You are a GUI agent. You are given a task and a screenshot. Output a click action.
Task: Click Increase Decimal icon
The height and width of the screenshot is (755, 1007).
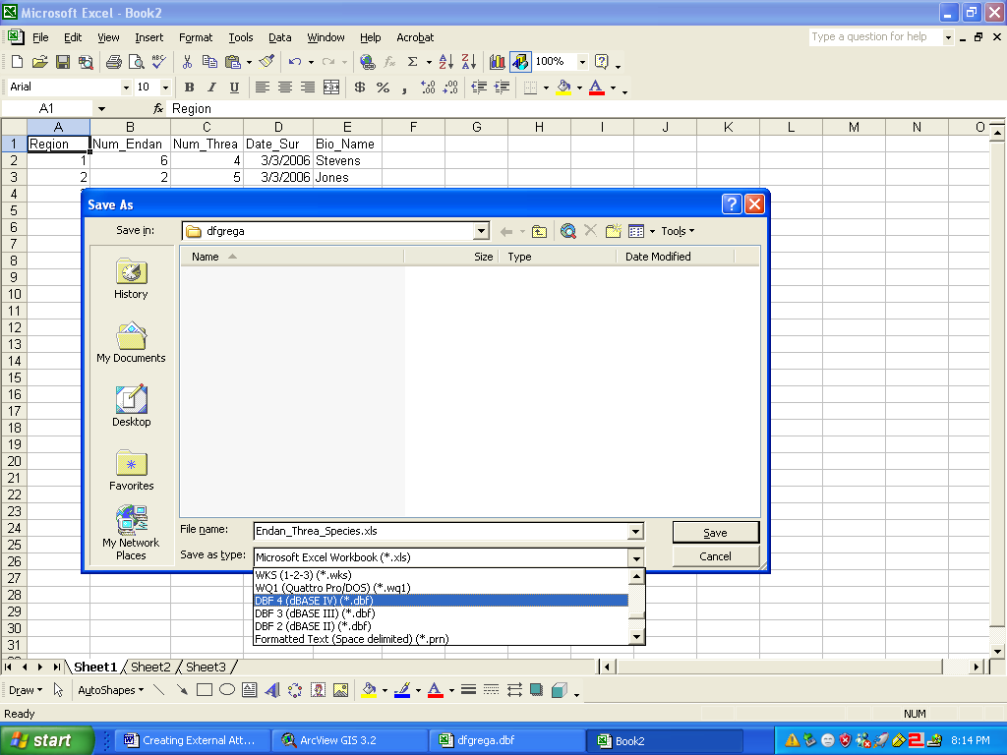point(428,87)
